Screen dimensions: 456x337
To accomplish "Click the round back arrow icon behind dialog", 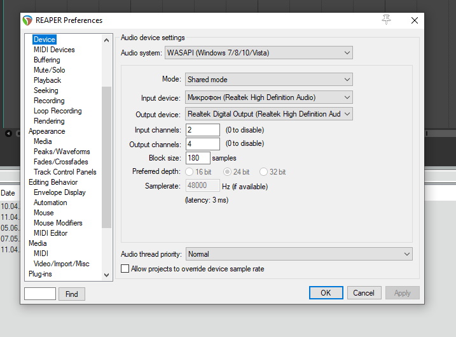I will pos(8,133).
